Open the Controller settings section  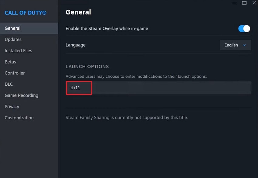15,73
